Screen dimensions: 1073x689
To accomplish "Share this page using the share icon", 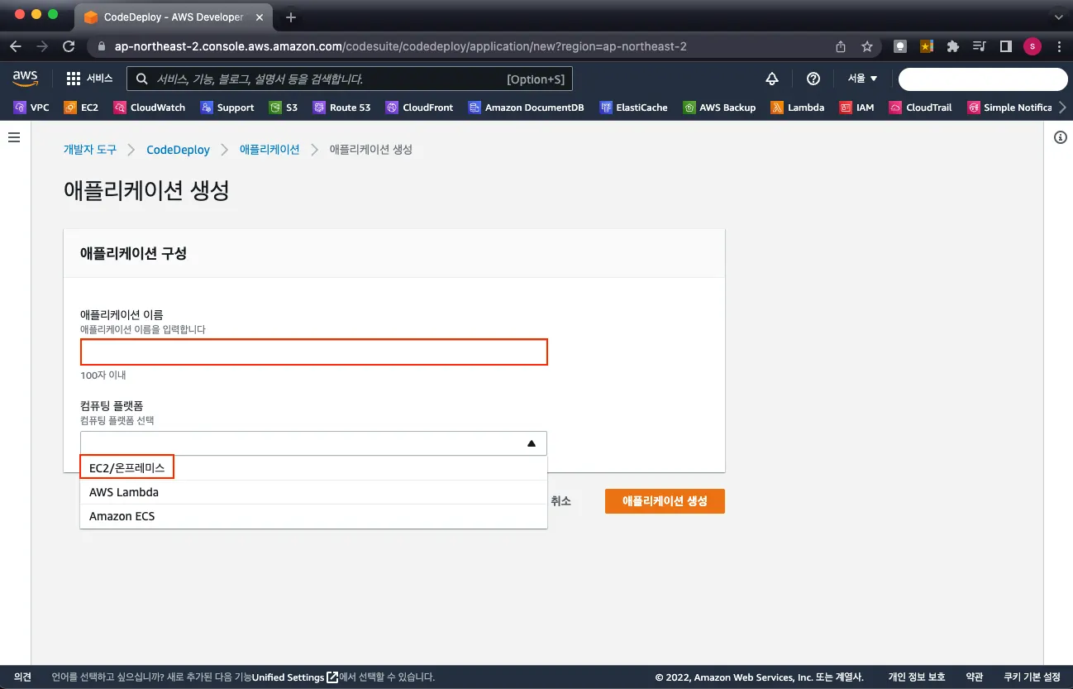I will (841, 46).
